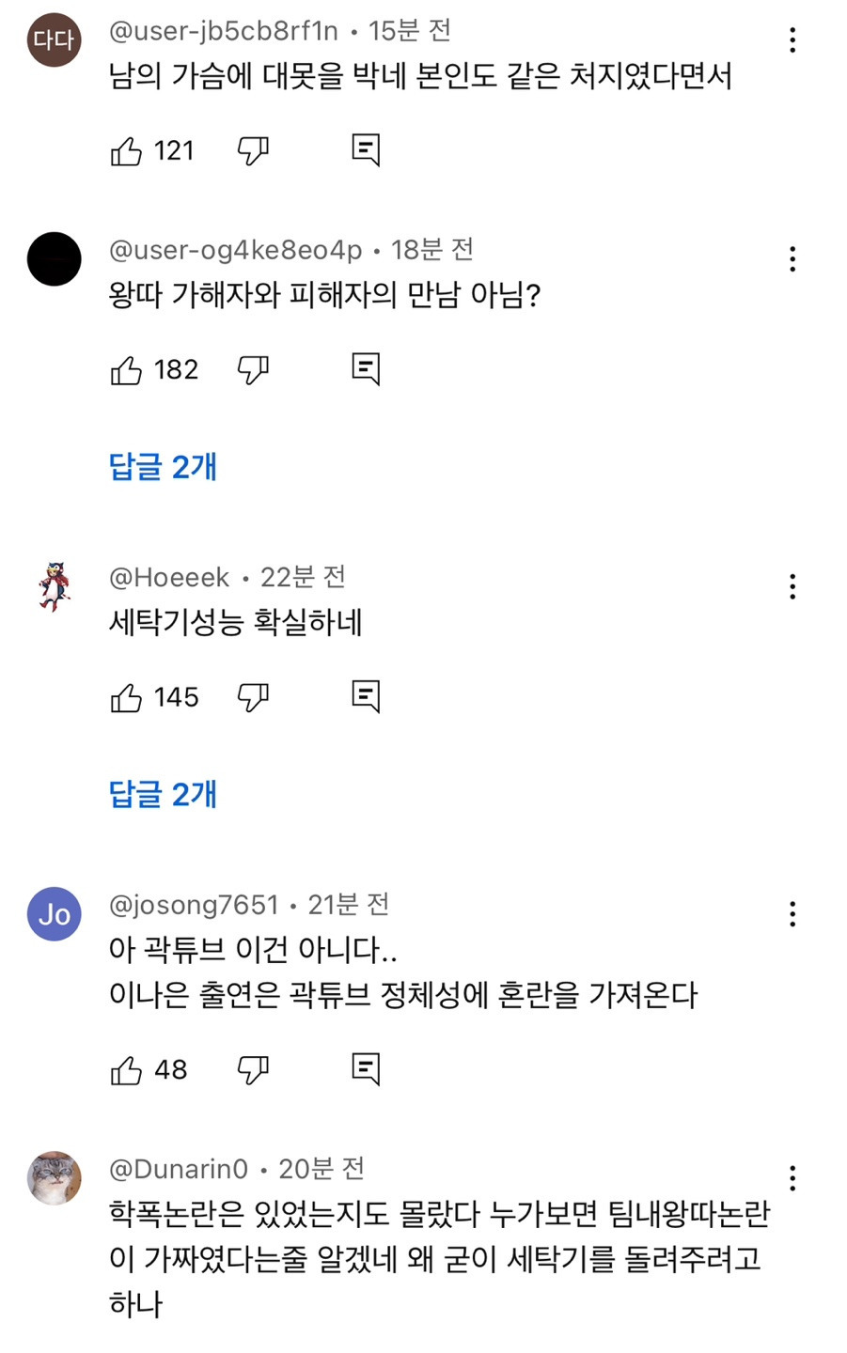Click reply icon on @Hoeeek's comment

tap(365, 697)
